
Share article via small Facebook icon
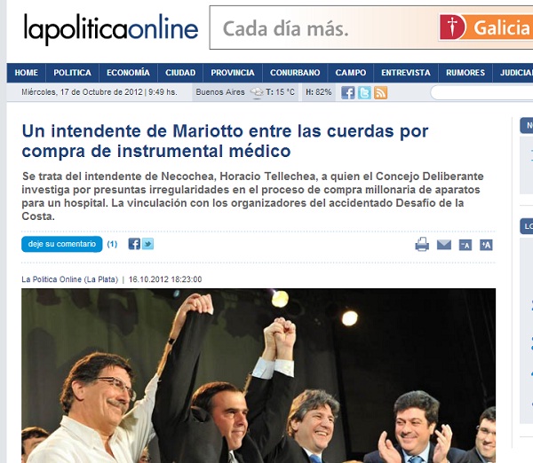(134, 244)
